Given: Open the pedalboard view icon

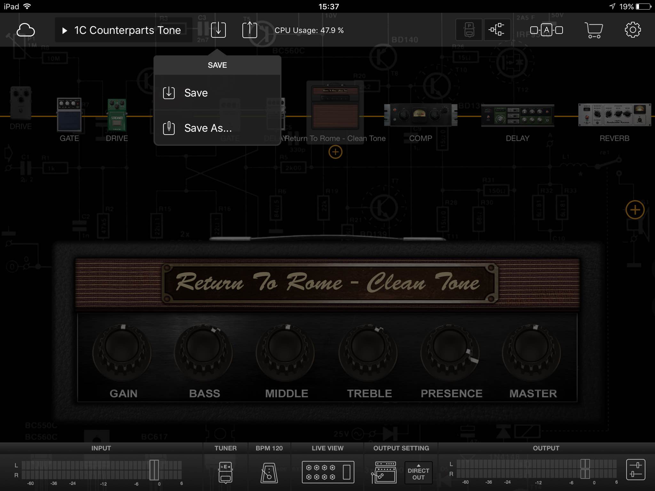Looking at the screenshot, I should click(x=469, y=30).
